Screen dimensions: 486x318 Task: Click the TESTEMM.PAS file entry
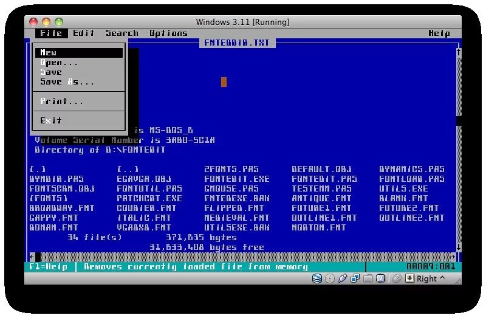coord(322,188)
